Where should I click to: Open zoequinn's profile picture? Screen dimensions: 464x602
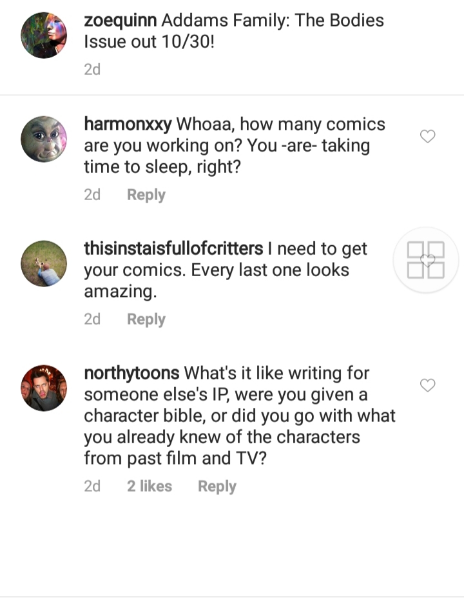pyautogui.click(x=44, y=35)
